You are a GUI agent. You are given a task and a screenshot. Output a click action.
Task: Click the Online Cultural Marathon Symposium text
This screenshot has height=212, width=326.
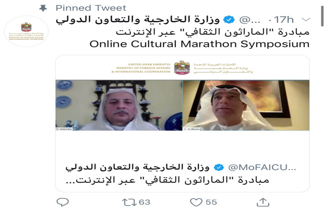click(x=199, y=44)
